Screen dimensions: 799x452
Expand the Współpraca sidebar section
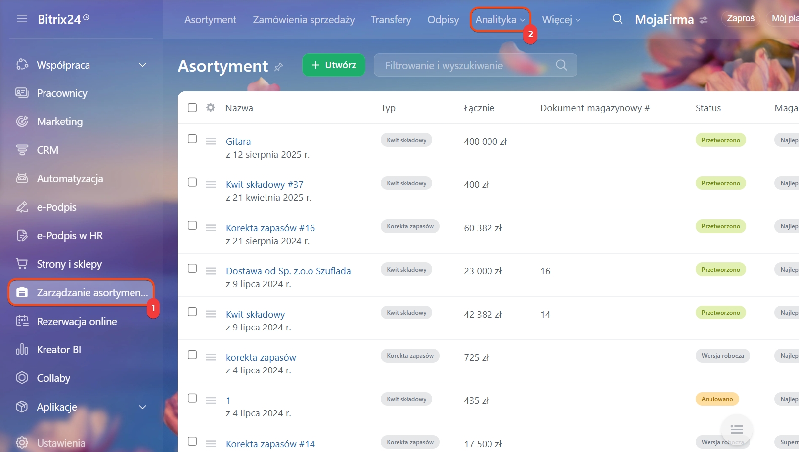(142, 65)
